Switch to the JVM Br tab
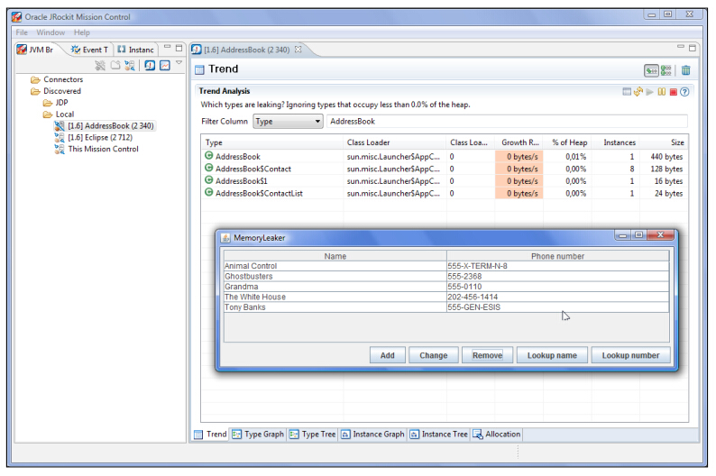Screen dimensions: 716x476 point(35,50)
